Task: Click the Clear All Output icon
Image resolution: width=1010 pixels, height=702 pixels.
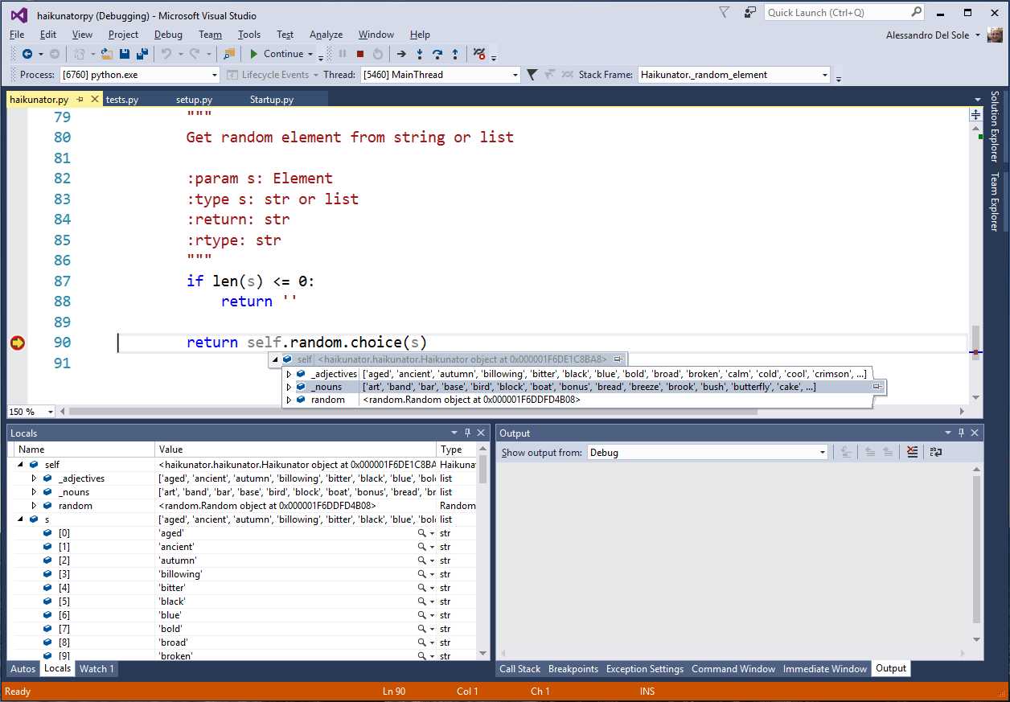Action: (x=912, y=452)
